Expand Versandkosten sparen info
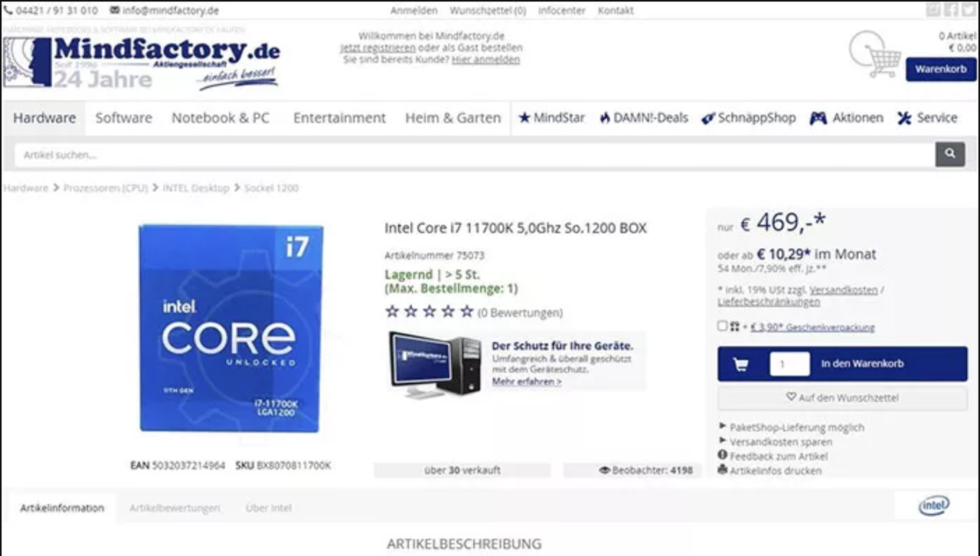 pyautogui.click(x=779, y=442)
